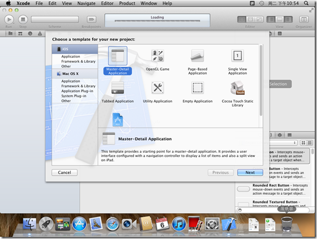Open System Preferences from the Dock

pyautogui.click(x=212, y=224)
